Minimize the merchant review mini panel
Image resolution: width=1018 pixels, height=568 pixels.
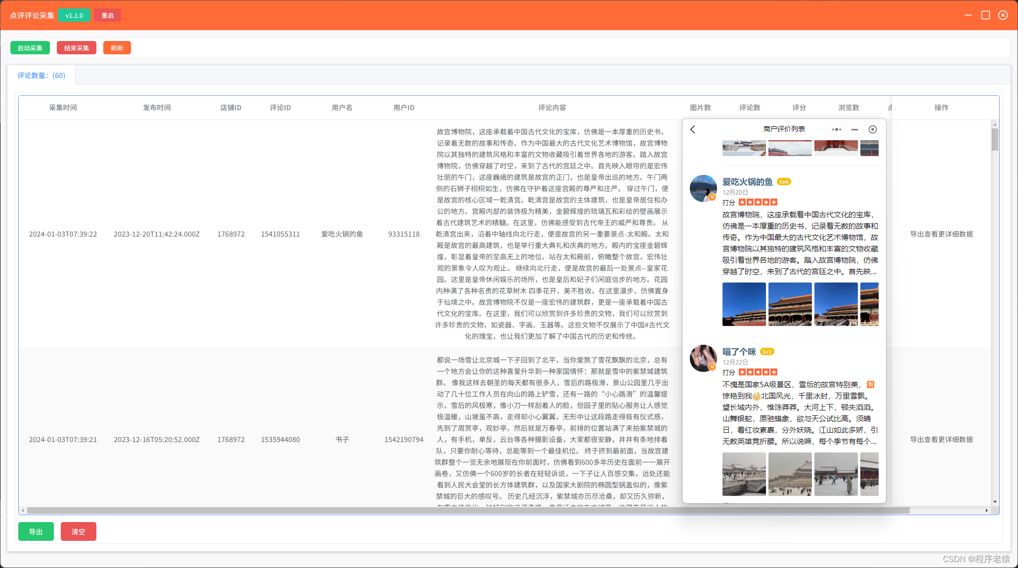pos(854,129)
